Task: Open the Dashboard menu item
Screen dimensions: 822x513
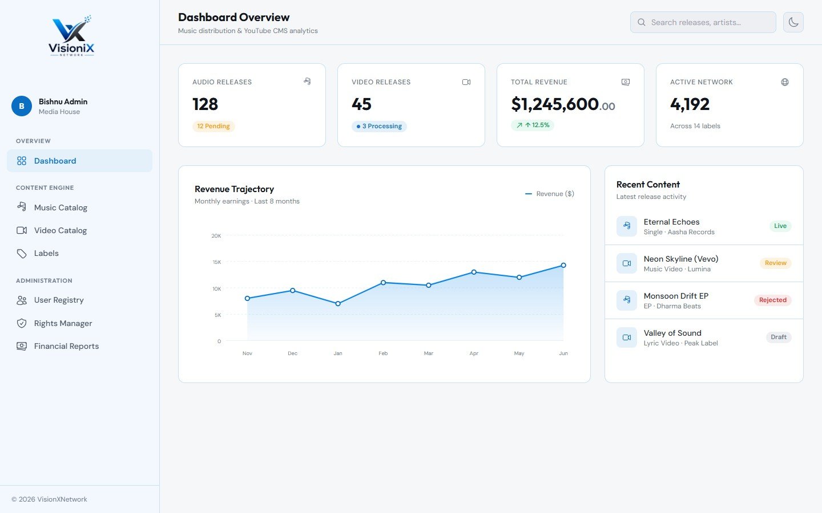Action: coord(79,161)
